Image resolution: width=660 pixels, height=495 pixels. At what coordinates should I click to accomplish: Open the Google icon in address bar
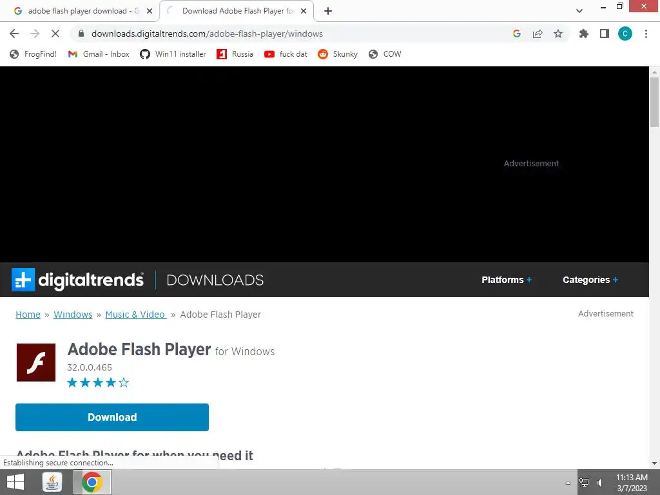pos(517,34)
